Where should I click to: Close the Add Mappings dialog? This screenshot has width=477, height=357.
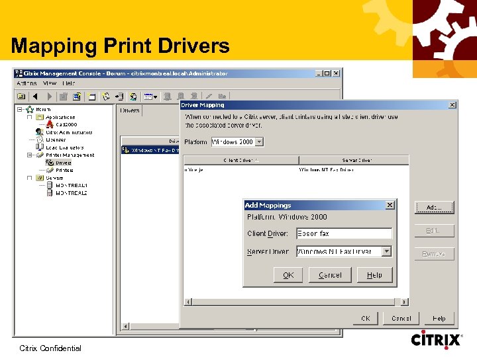(390, 205)
